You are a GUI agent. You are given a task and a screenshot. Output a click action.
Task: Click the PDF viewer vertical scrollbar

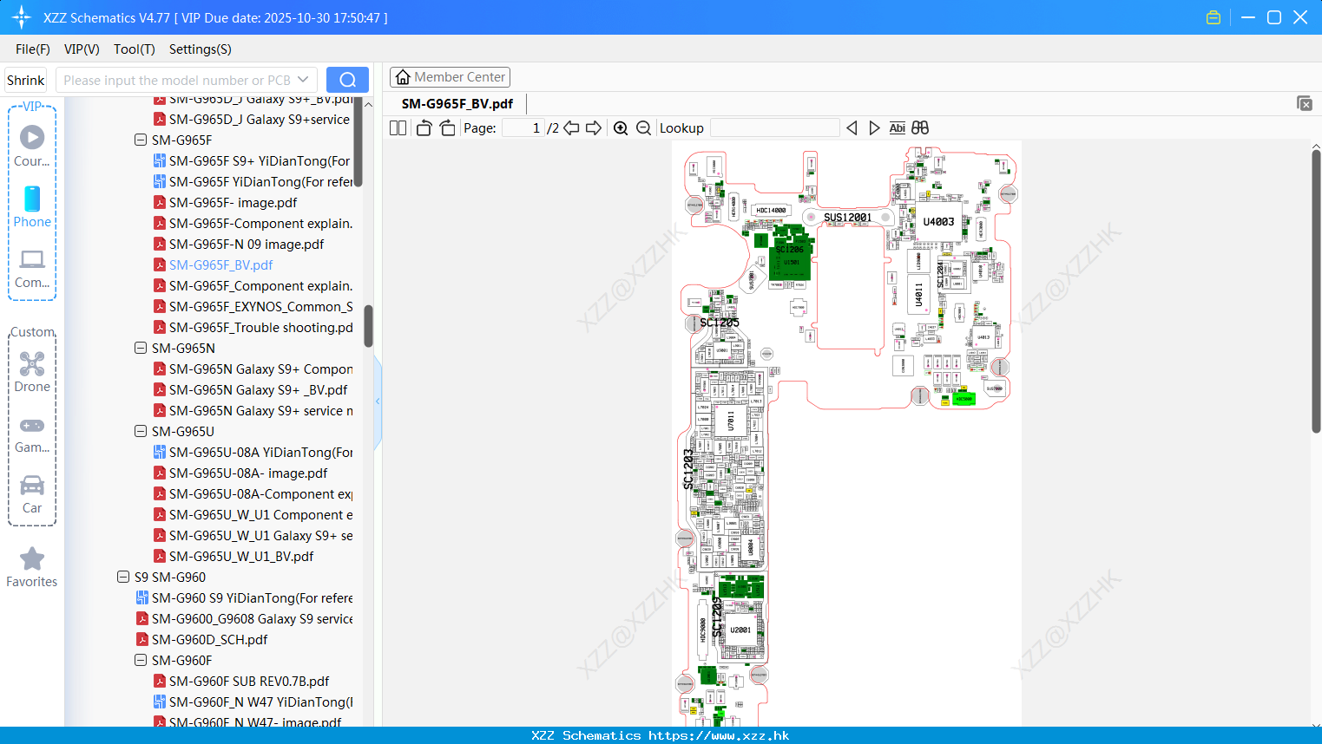[1316, 290]
